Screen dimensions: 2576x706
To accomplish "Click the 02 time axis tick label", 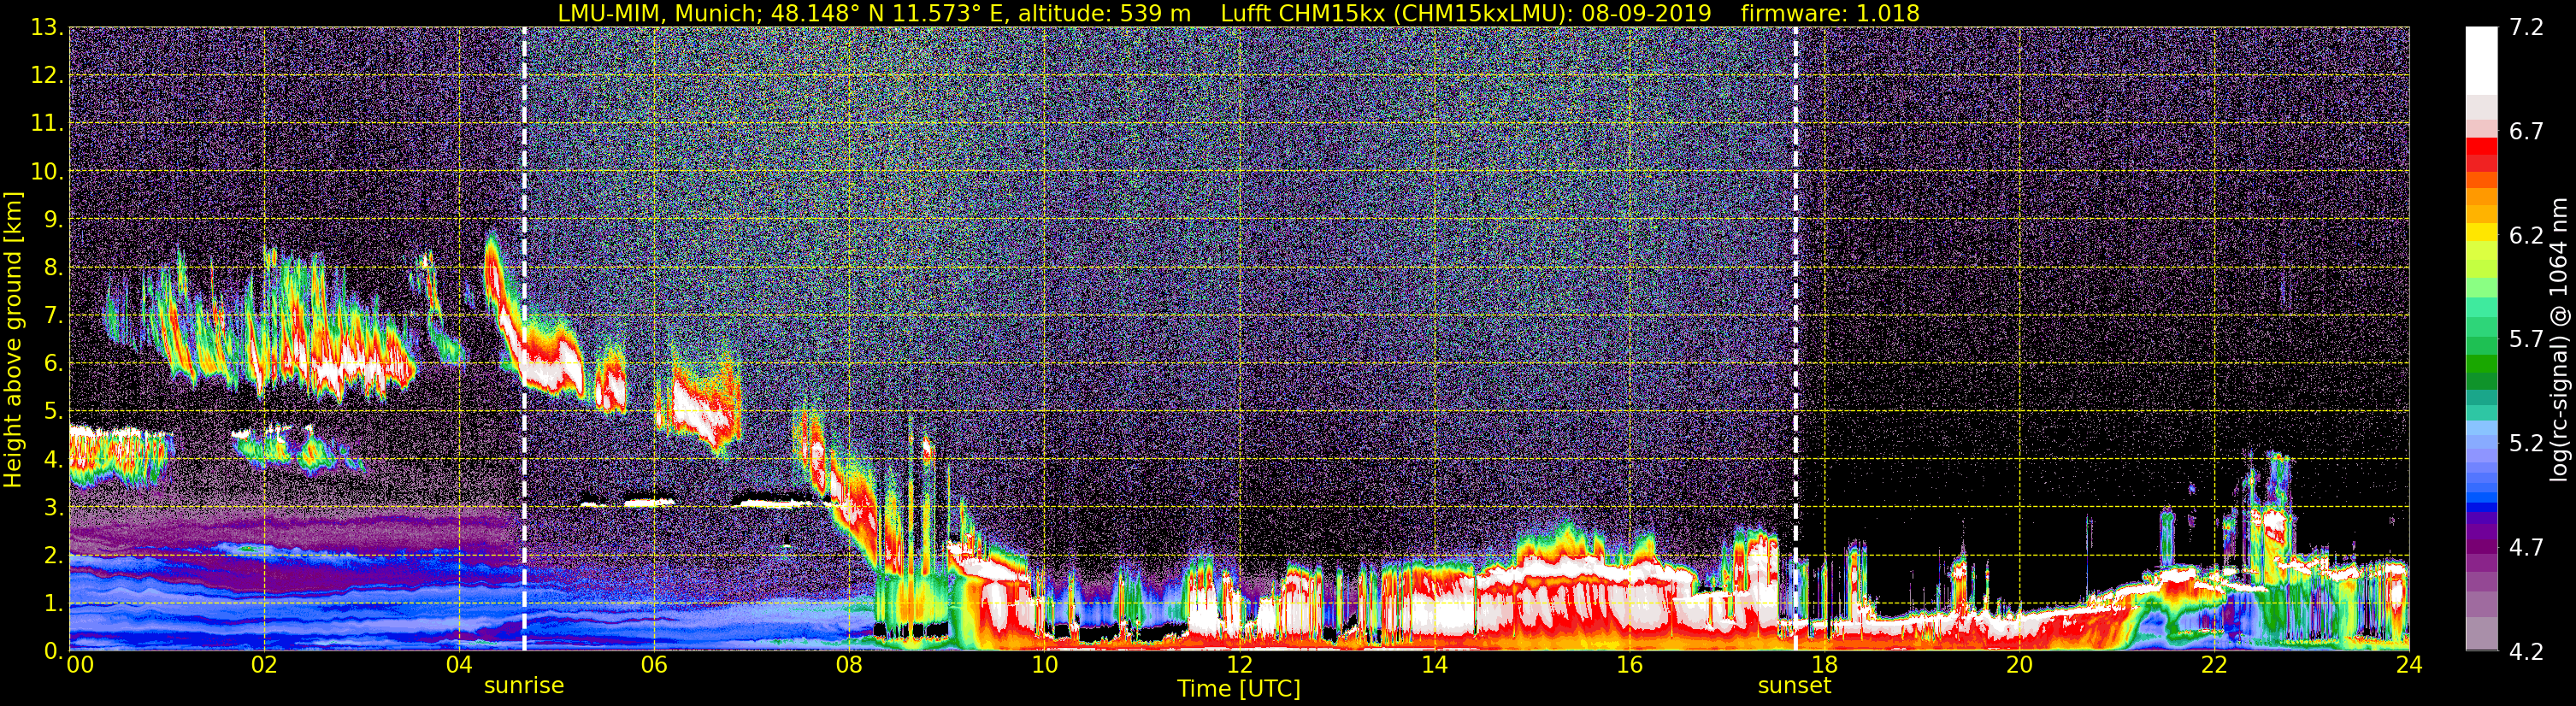I will point(264,665).
